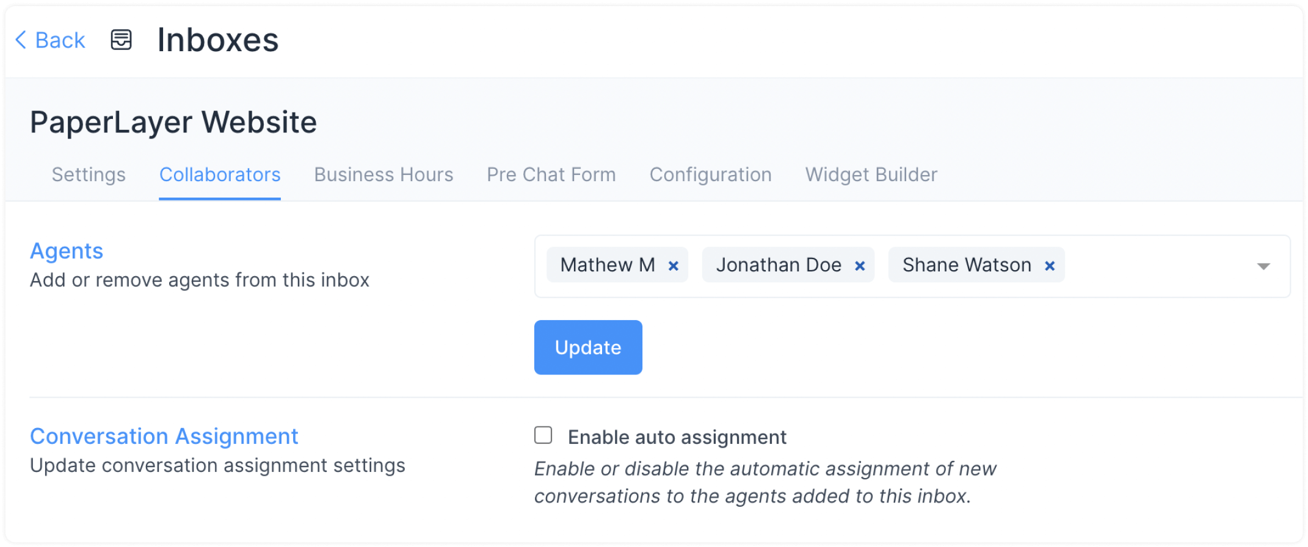Remove Mathew M from the agents list

pyautogui.click(x=674, y=265)
